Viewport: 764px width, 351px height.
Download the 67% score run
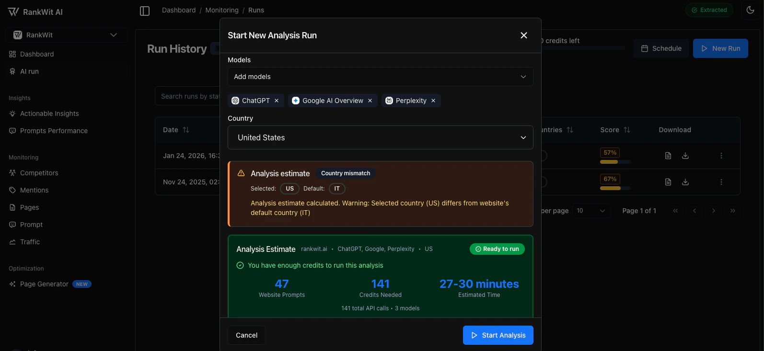tap(685, 182)
